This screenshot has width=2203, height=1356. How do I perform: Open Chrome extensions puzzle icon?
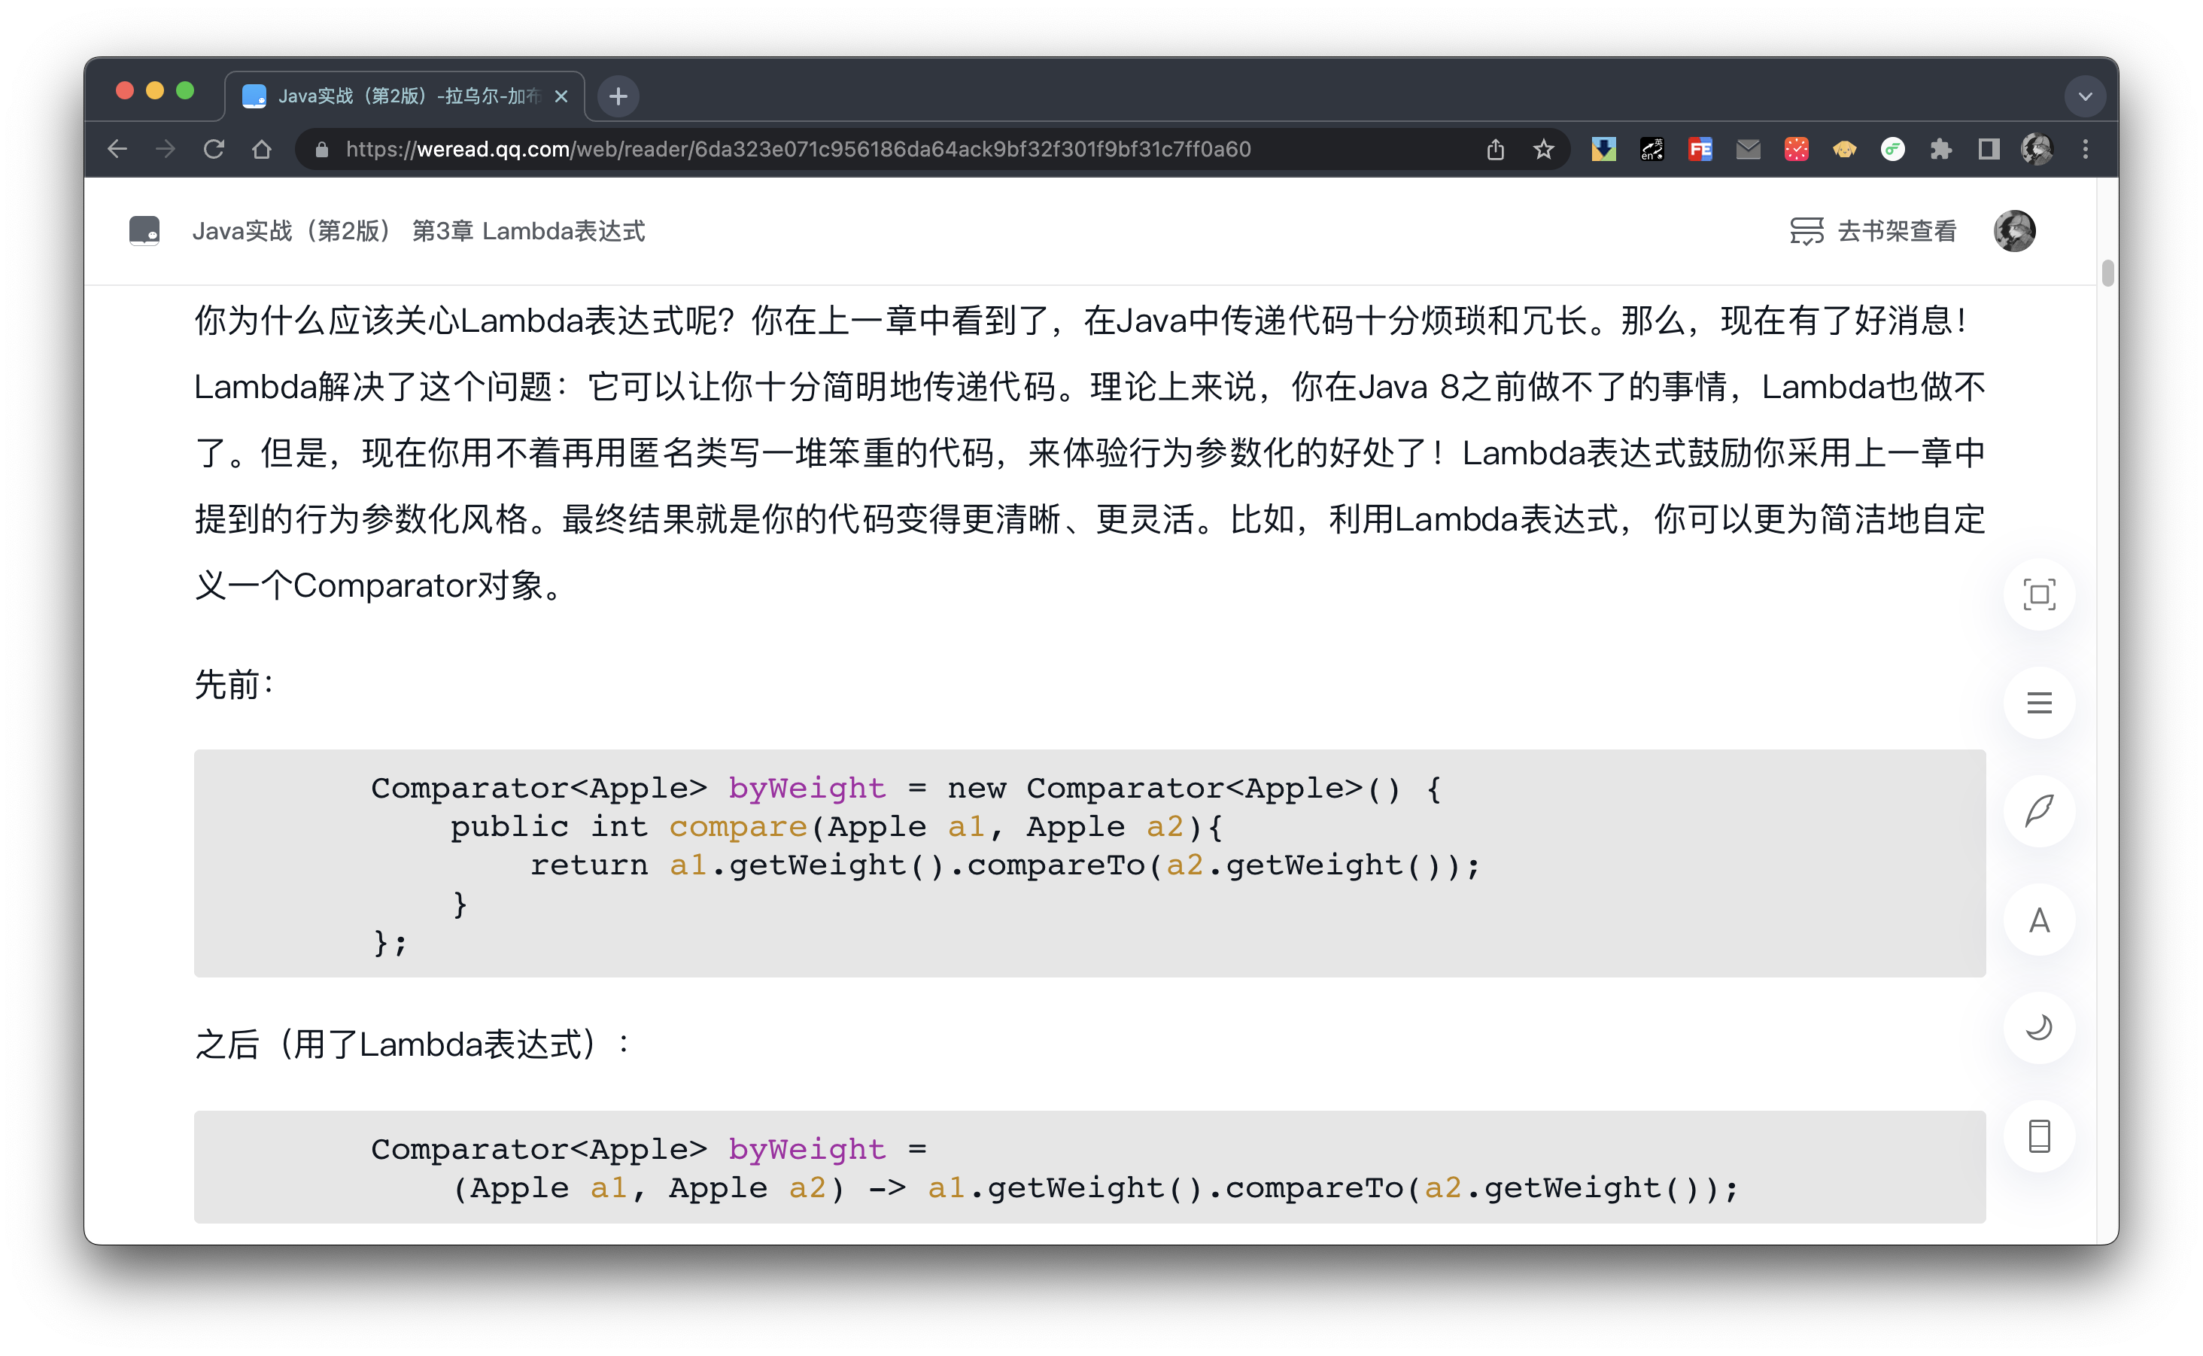[1940, 149]
